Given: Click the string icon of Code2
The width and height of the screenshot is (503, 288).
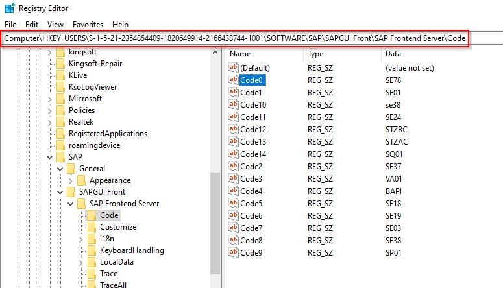Looking at the screenshot, I should [234, 166].
